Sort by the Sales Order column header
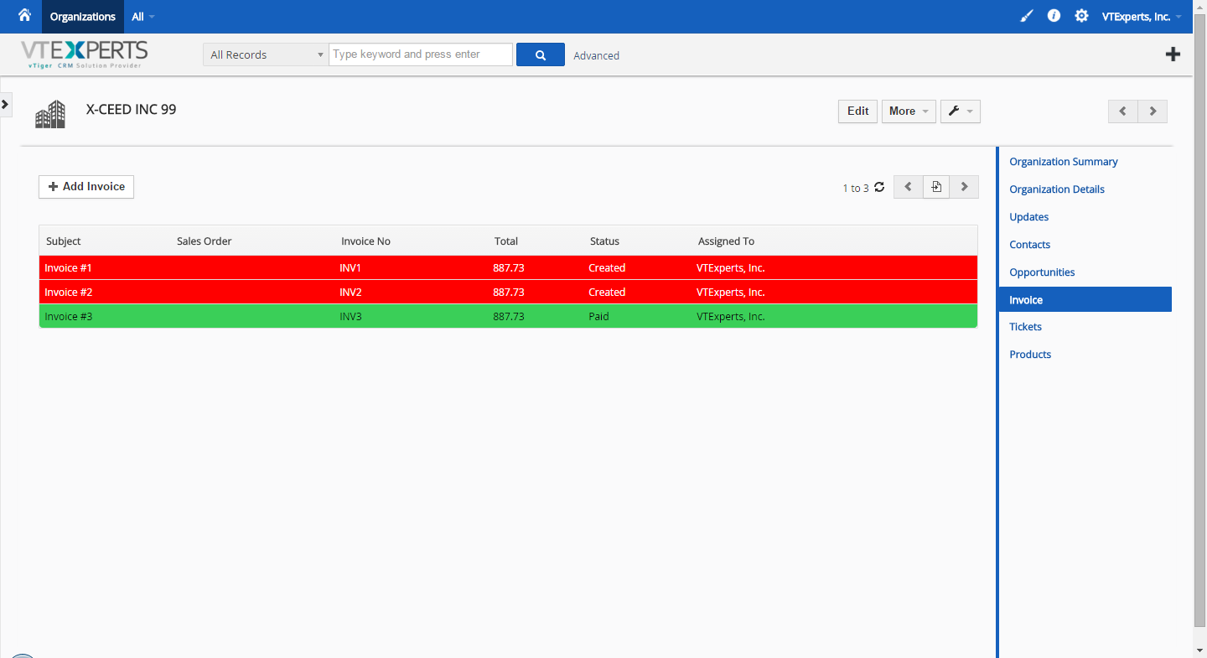Image resolution: width=1207 pixels, height=658 pixels. [205, 241]
